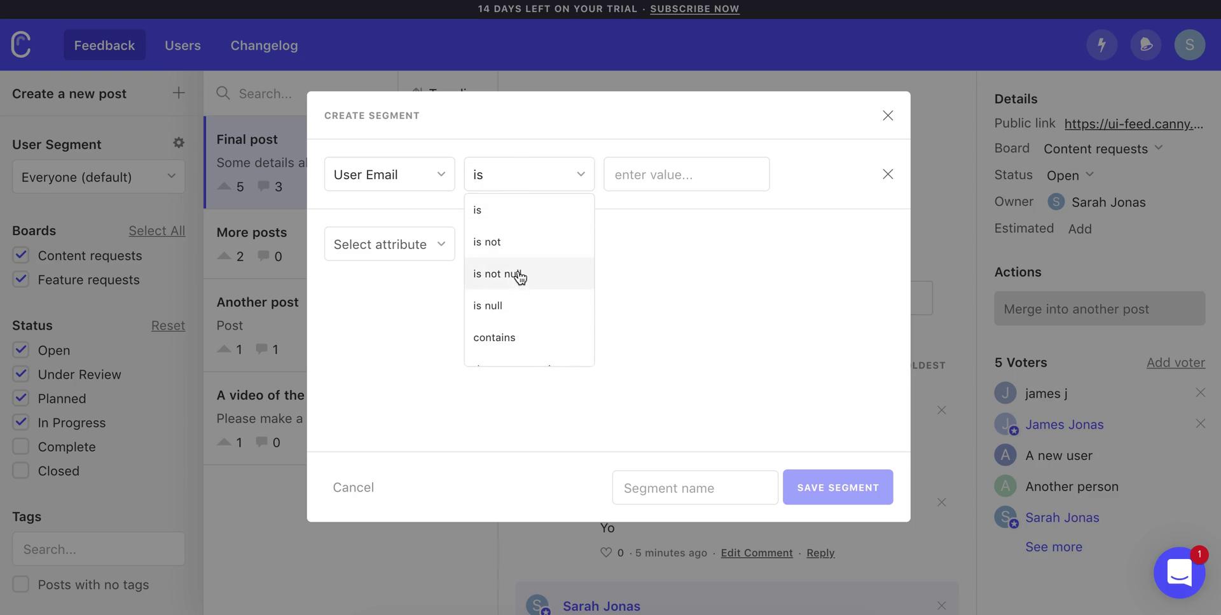The image size is (1221, 615).
Task: Click the Canny logo icon
Action: [x=21, y=44]
